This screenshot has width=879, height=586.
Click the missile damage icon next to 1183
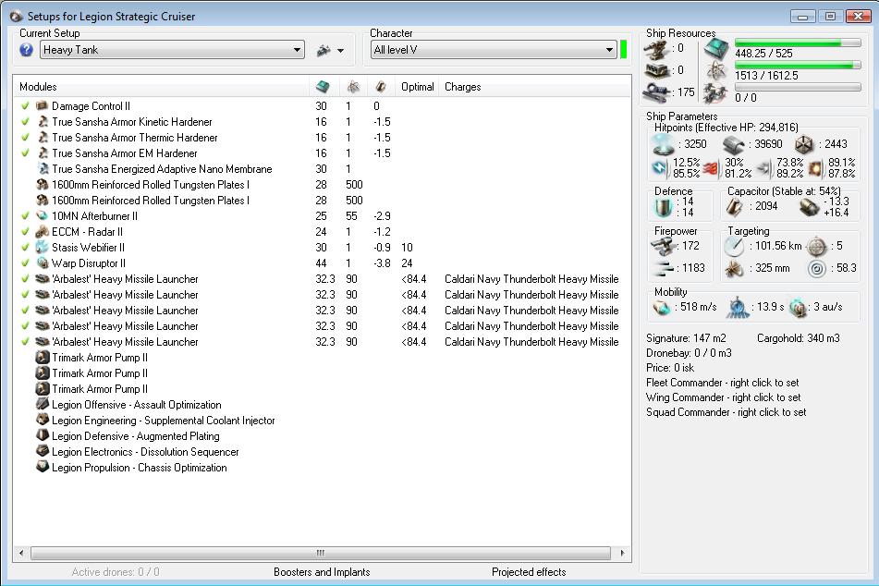pos(664,269)
